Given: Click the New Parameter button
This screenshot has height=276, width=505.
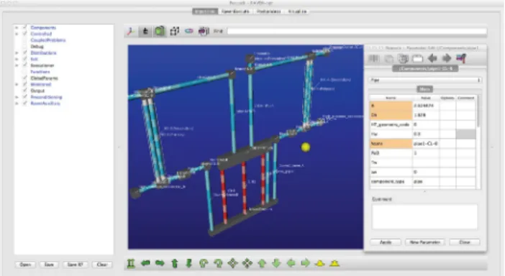Looking at the screenshot, I should point(425,242).
